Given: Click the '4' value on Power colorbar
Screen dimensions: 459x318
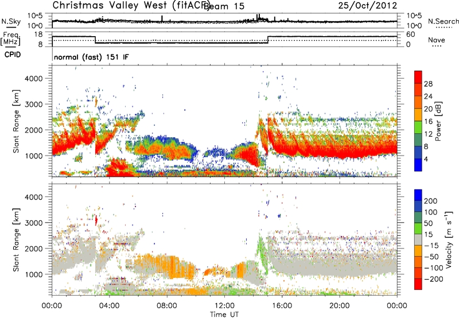Looking at the screenshot, I should pyautogui.click(x=426, y=159).
